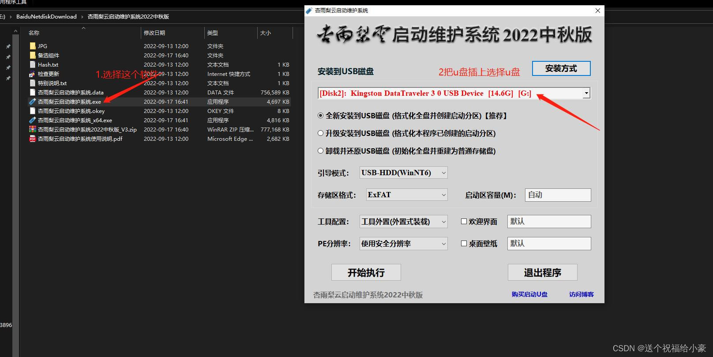
Task: Click the 杏雨梨云启动维护系统2022中秋版 breadcrumb
Action: (x=128, y=16)
